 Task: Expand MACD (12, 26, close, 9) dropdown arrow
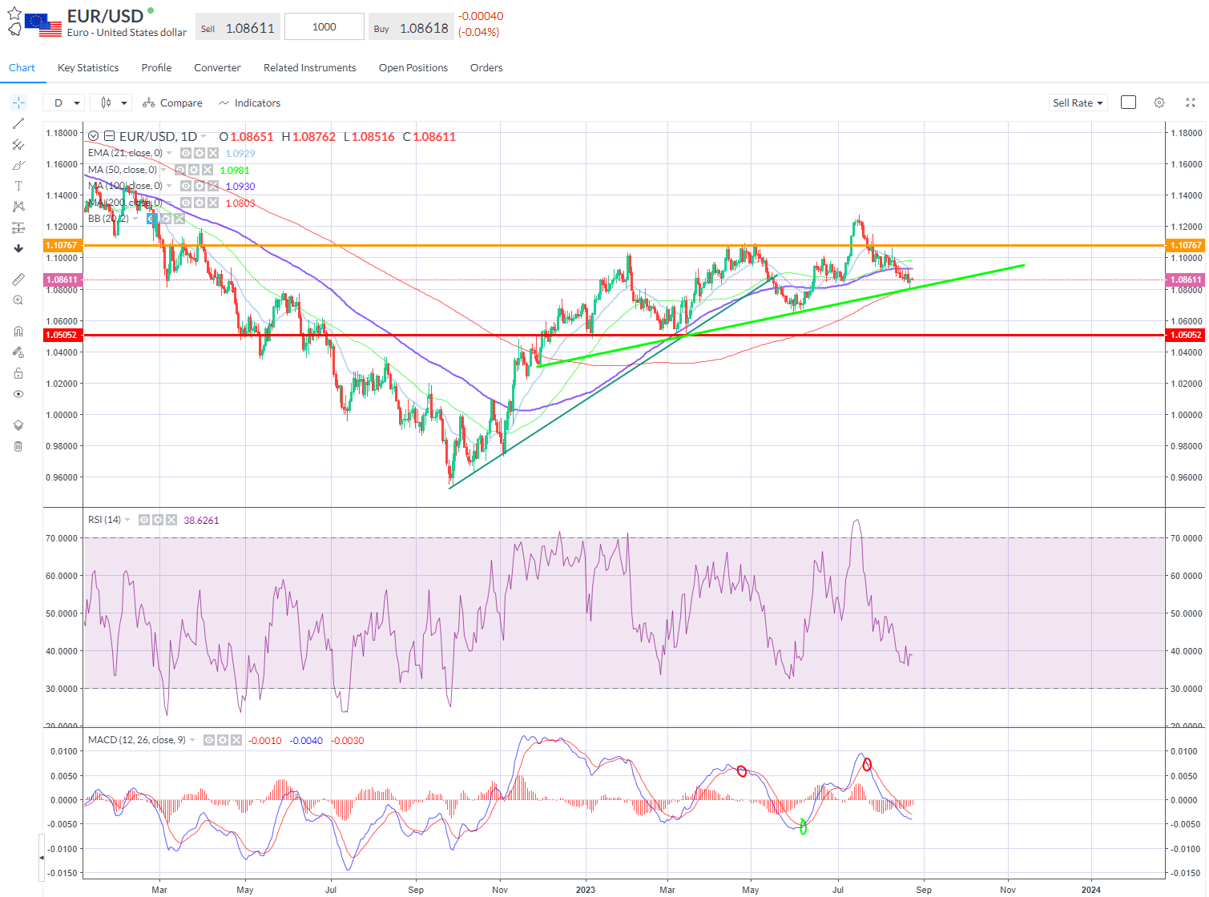click(x=192, y=740)
